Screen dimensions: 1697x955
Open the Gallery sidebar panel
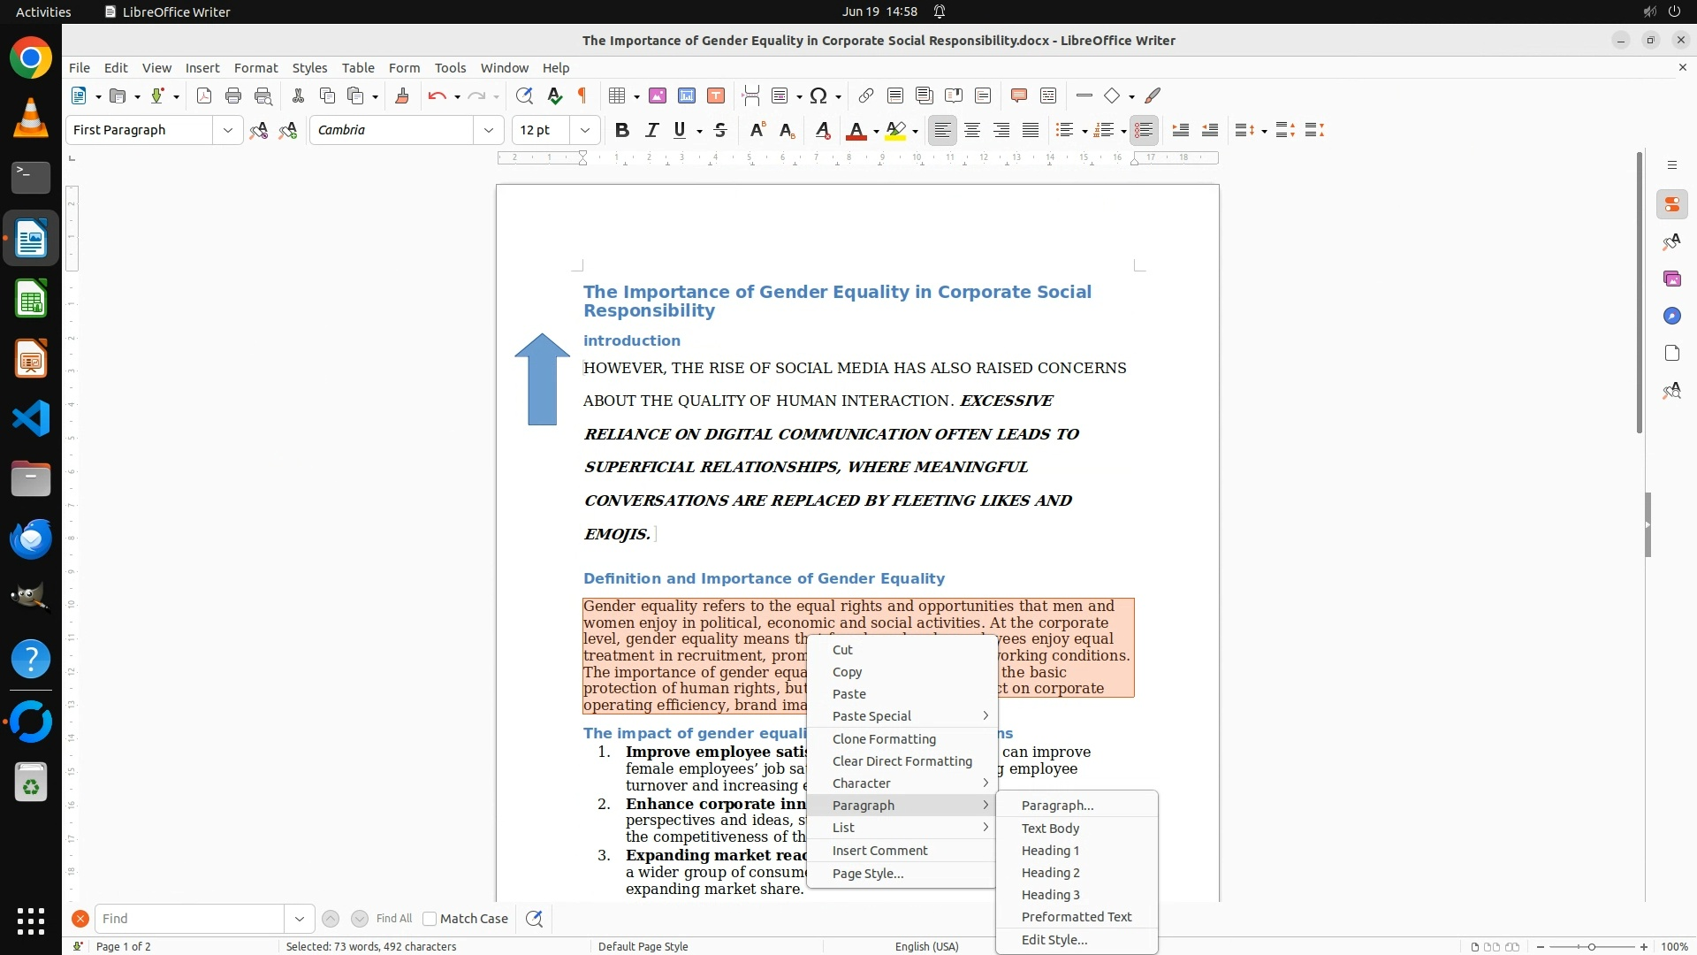1671,279
